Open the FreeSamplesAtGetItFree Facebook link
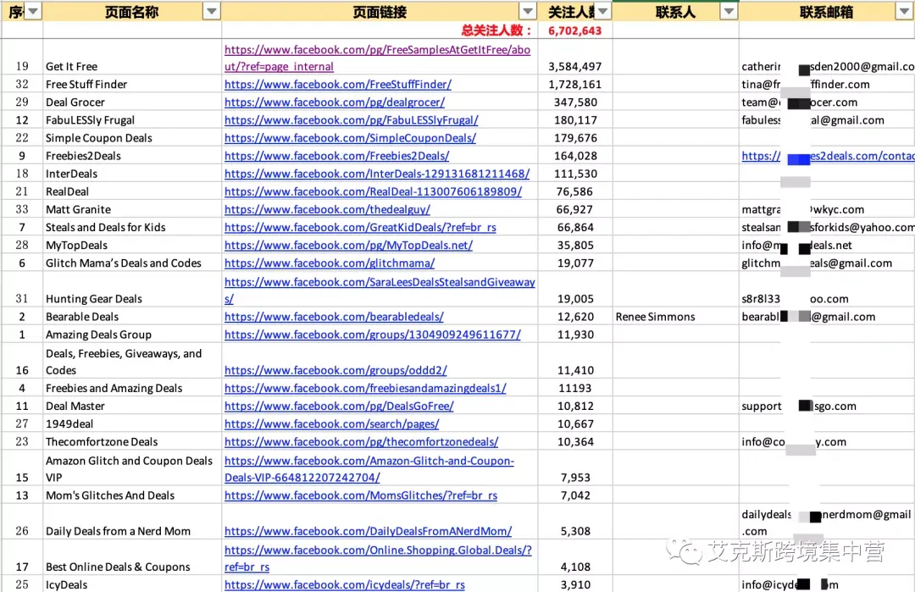The height and width of the screenshot is (592, 915). click(x=377, y=58)
